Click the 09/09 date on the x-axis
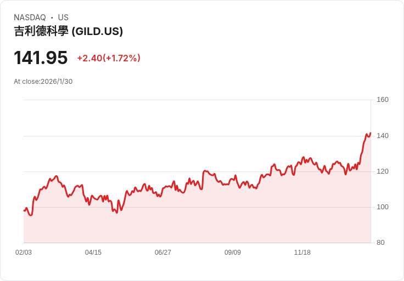 [233, 253]
